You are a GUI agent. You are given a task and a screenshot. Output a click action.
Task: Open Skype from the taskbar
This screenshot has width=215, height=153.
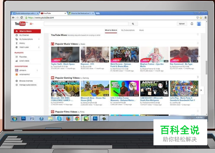[x=59, y=119]
